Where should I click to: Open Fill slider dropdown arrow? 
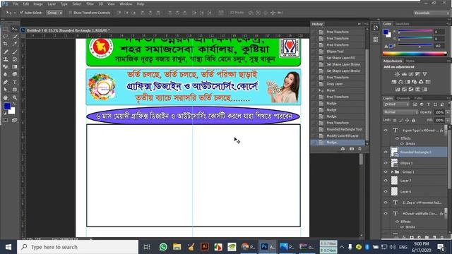(447, 120)
